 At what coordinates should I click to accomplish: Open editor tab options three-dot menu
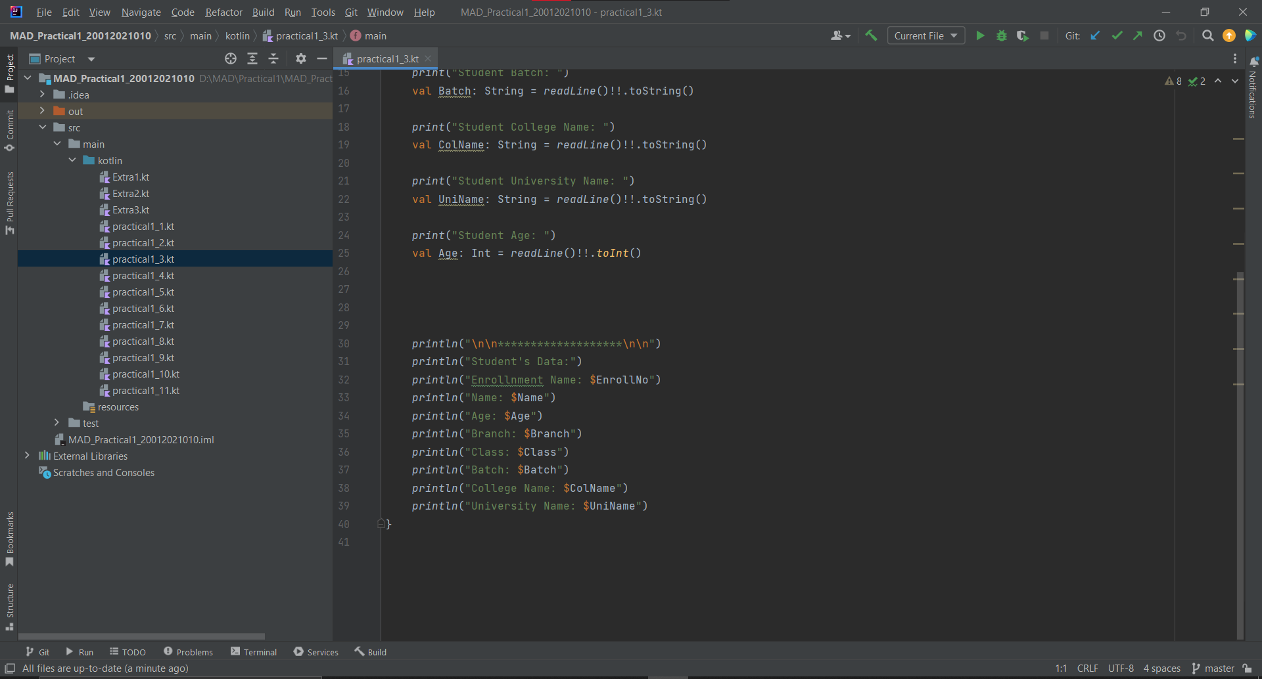tap(1235, 59)
